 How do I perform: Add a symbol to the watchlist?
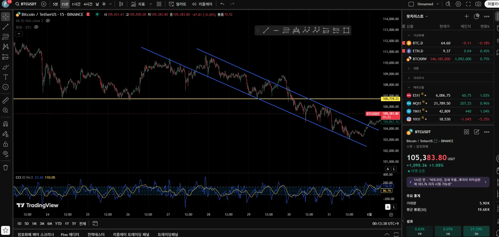(x=467, y=16)
